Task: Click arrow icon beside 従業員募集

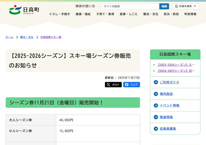Action: pyautogui.click(x=156, y=129)
